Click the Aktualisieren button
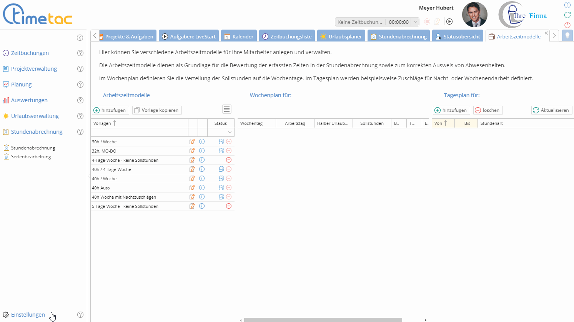Viewport: 574px width, 322px height. pos(551,110)
